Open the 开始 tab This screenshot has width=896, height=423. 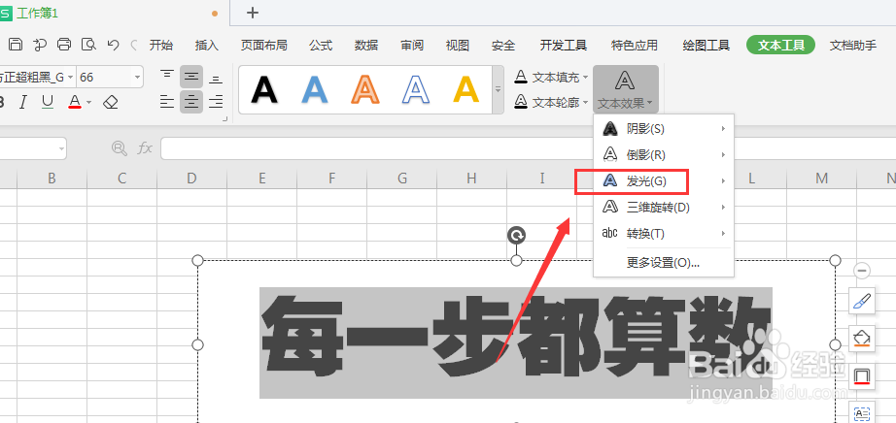(x=161, y=45)
